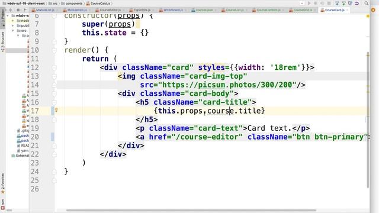Collapse the div fold marker on line 12
The height and width of the screenshot is (213, 379).
(54, 67)
